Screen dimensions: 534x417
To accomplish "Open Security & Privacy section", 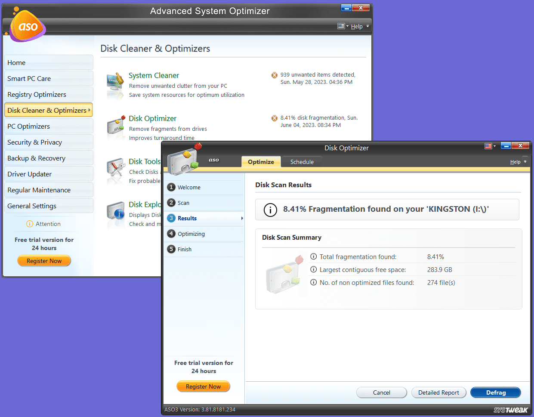I will (x=49, y=142).
